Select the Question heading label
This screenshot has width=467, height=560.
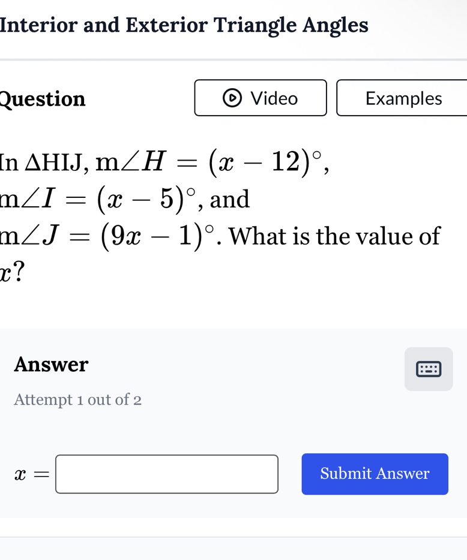coord(42,99)
